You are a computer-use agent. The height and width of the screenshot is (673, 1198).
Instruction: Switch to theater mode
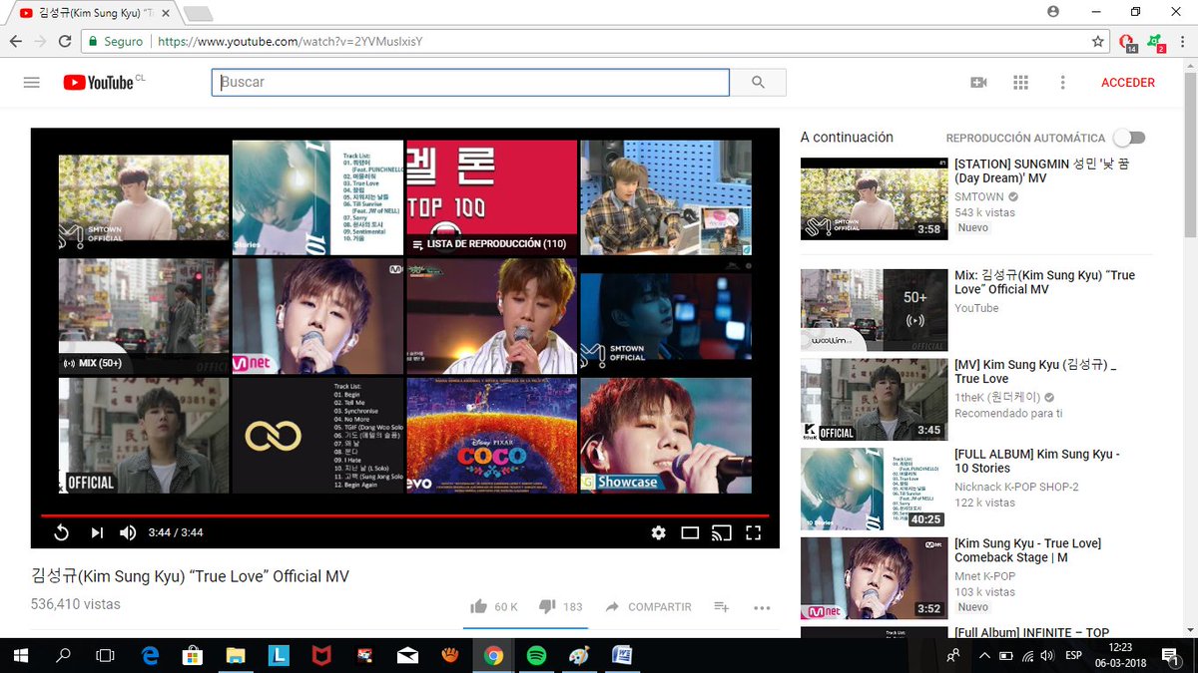[x=690, y=532]
